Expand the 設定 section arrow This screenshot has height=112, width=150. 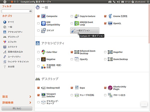(30, 97)
